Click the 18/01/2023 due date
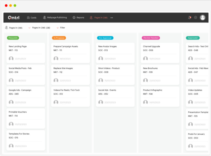Viewport: 211px width, 156px height. [65, 59]
